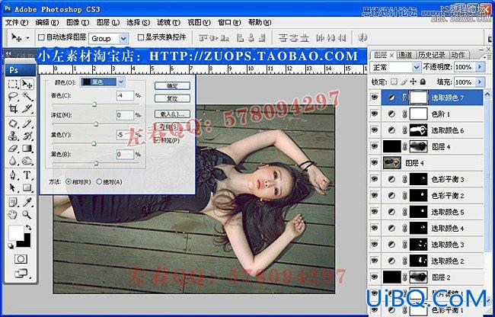Viewport: 495px width, 317px height.
Task: Select the Zoom tool
Action: coord(27,215)
